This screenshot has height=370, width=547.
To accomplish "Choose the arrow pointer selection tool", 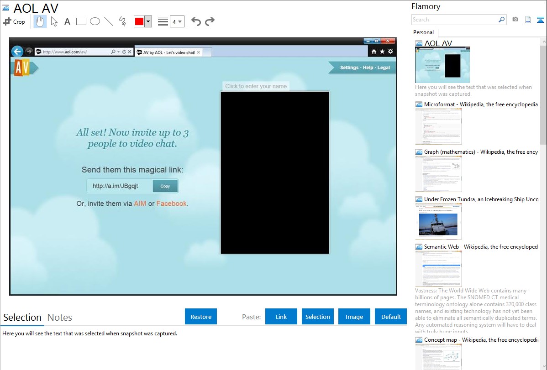I will point(54,21).
